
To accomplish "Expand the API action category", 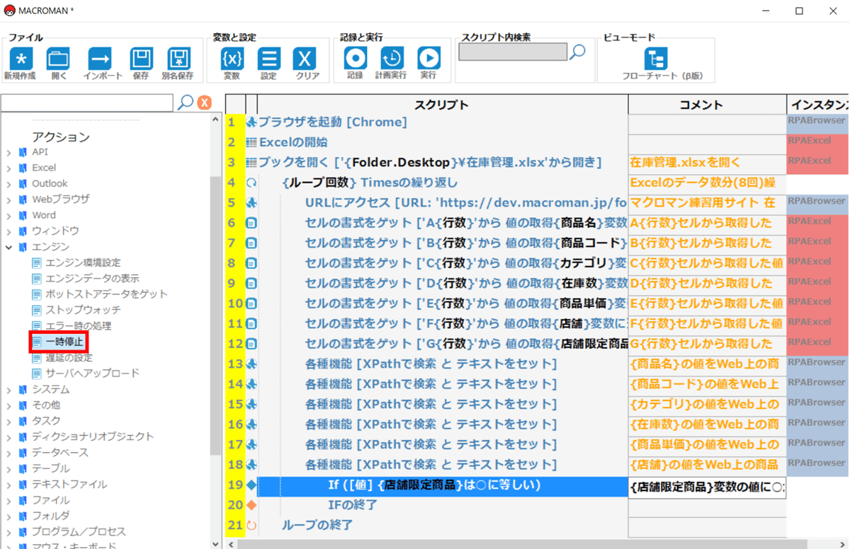I will click(9, 152).
